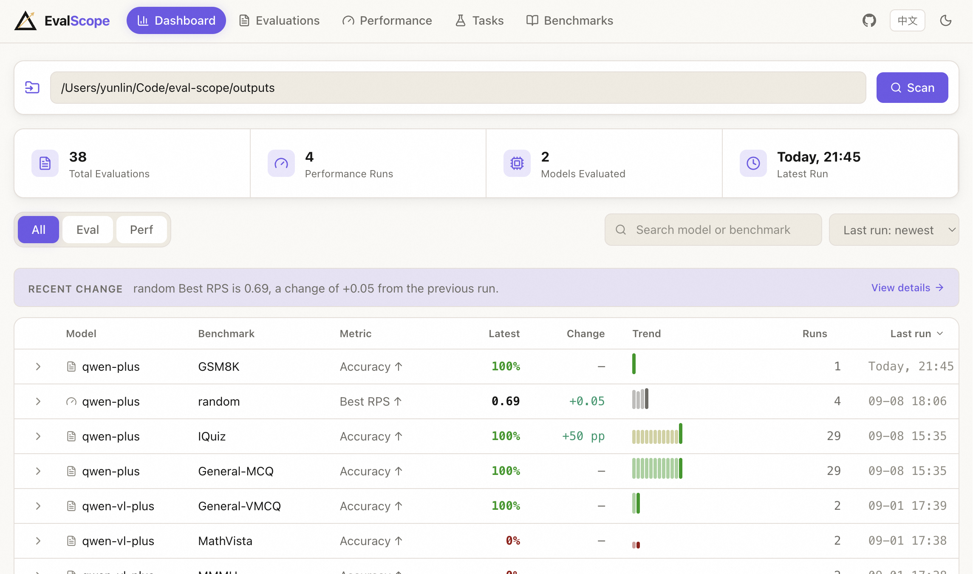Screen dimensions: 973x574
Task: Expand the qwen-vl-plus General-VMCQ row
Action: (x=38, y=506)
